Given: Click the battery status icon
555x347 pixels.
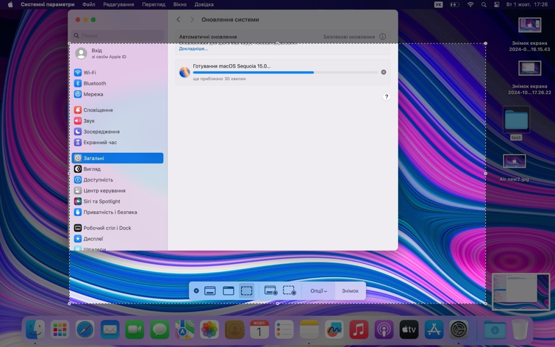Looking at the screenshot, I should point(455,5).
